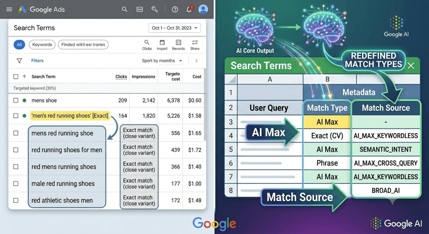The image size is (429, 234).
Task: Click the Clicks magnifier toolbar icon
Action: click(x=147, y=45)
